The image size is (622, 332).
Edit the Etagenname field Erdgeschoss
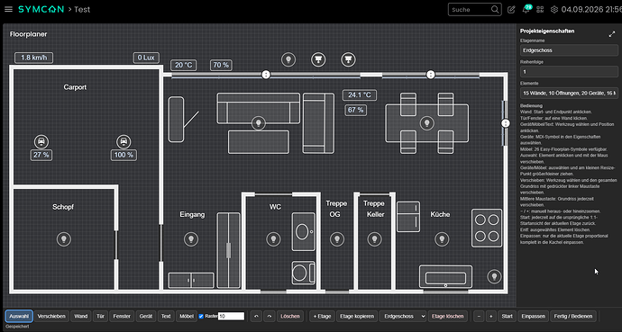coord(569,50)
